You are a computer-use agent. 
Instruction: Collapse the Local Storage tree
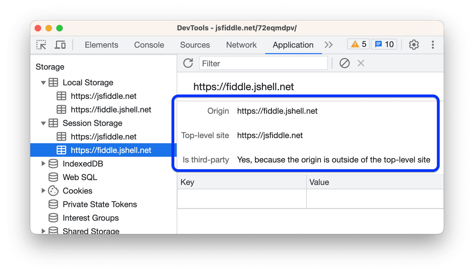[44, 83]
